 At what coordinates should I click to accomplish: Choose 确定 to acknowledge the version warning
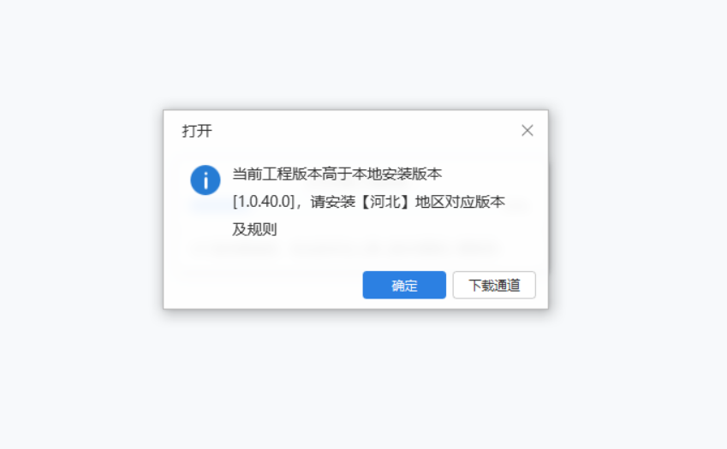(404, 285)
